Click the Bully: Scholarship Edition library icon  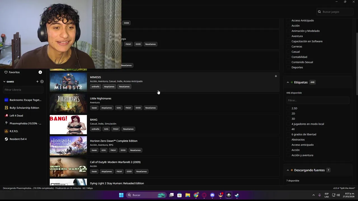(6, 108)
